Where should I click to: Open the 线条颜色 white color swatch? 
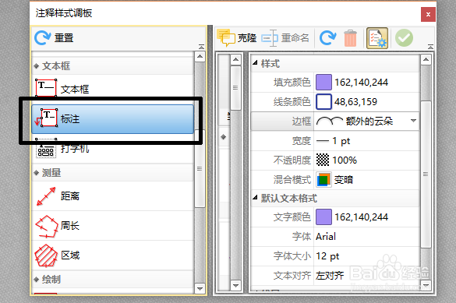click(x=323, y=102)
